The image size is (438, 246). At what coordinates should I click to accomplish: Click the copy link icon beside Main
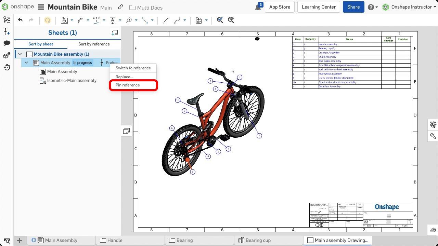click(120, 7)
